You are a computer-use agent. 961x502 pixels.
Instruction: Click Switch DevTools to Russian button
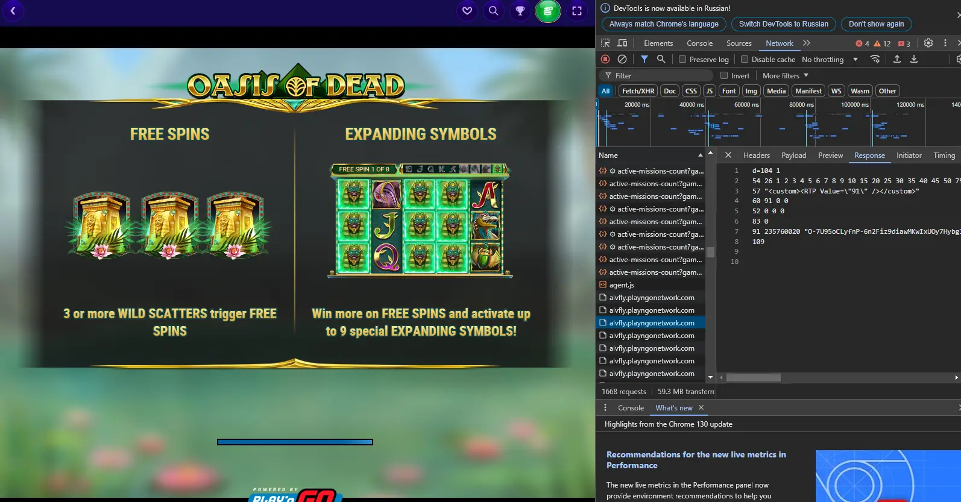(784, 24)
